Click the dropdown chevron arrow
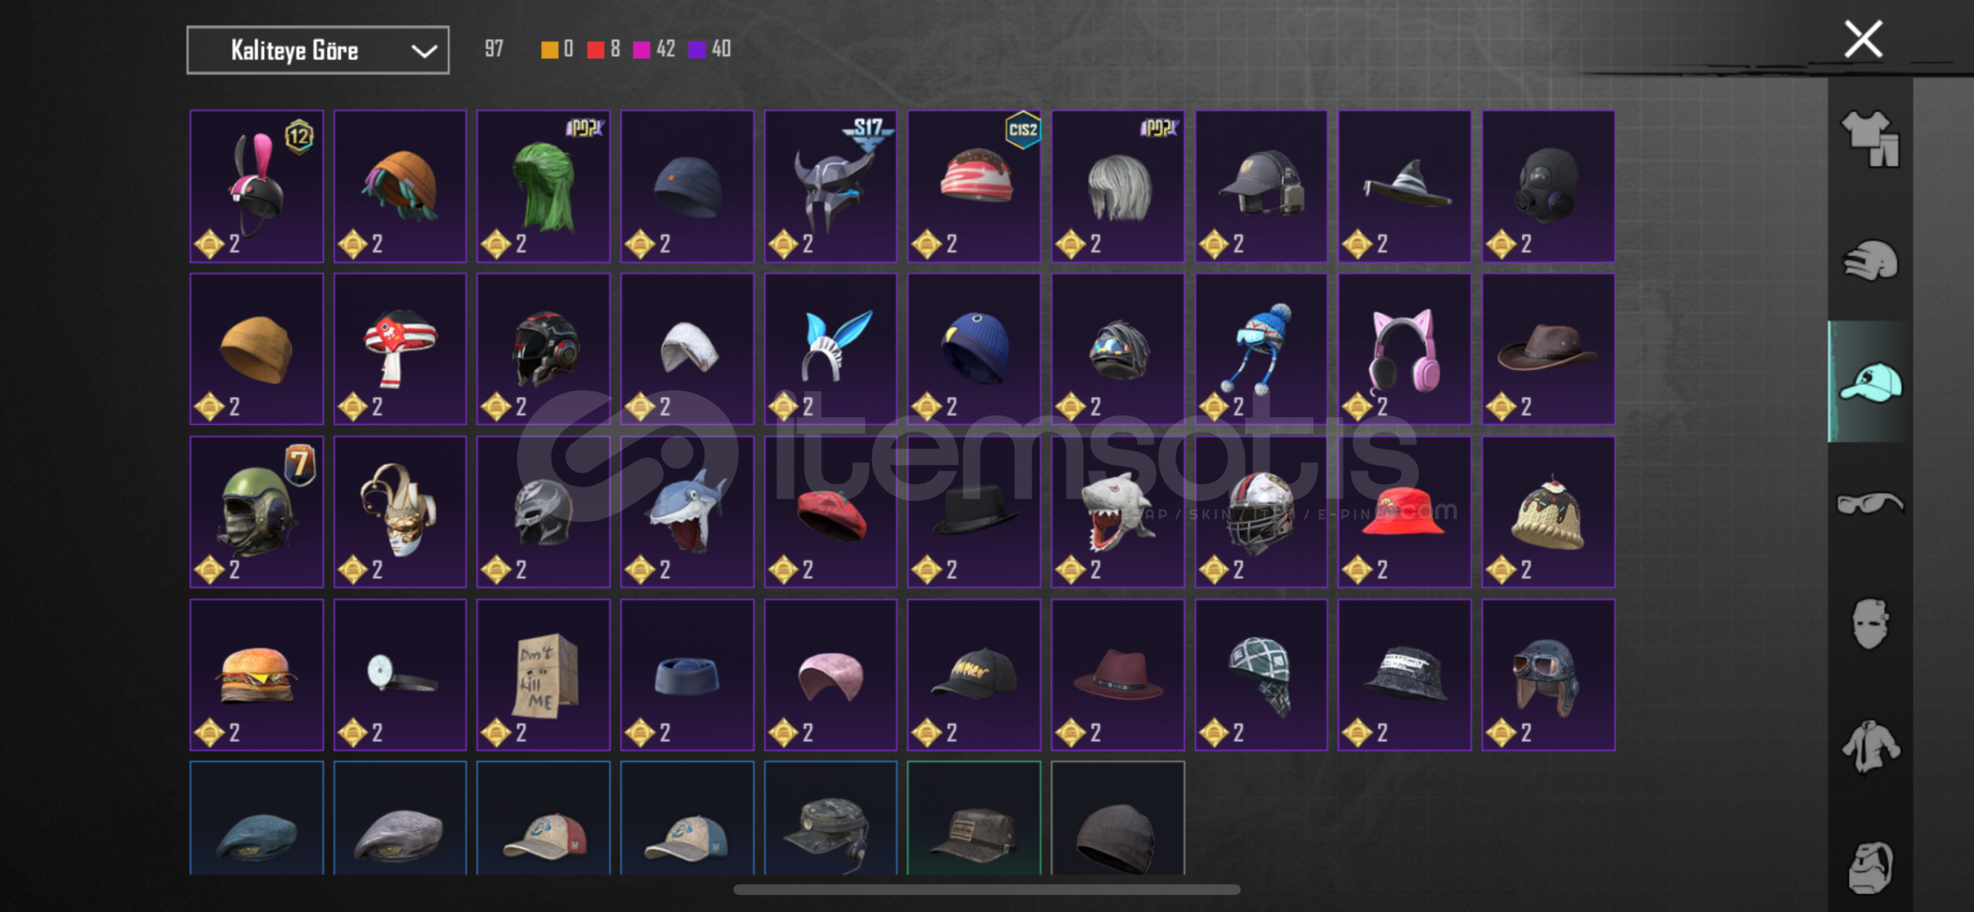The width and height of the screenshot is (1974, 912). tap(424, 52)
